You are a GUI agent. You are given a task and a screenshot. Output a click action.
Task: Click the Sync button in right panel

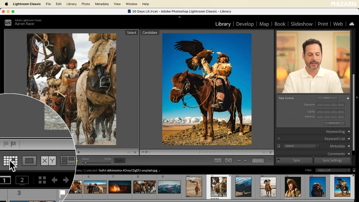pos(297,160)
